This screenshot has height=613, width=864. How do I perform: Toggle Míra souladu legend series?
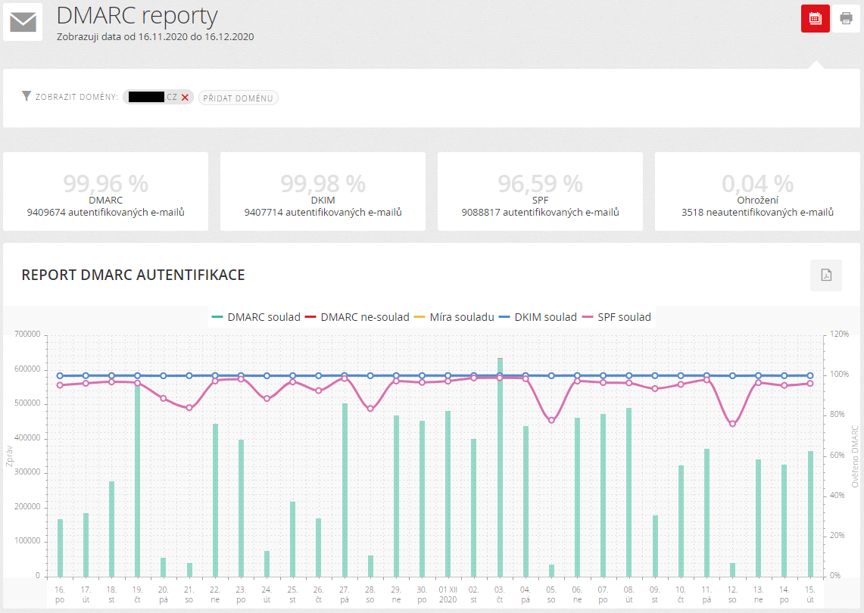[454, 317]
